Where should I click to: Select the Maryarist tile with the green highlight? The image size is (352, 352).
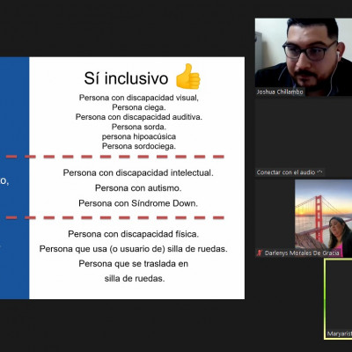[x=338, y=299]
